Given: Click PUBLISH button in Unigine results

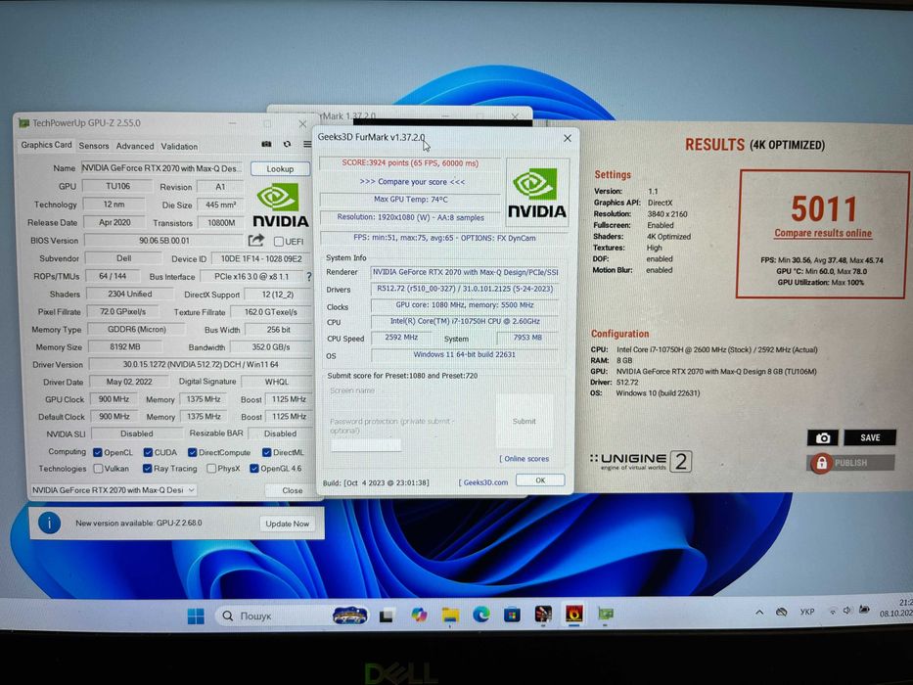Looking at the screenshot, I should click(x=850, y=463).
